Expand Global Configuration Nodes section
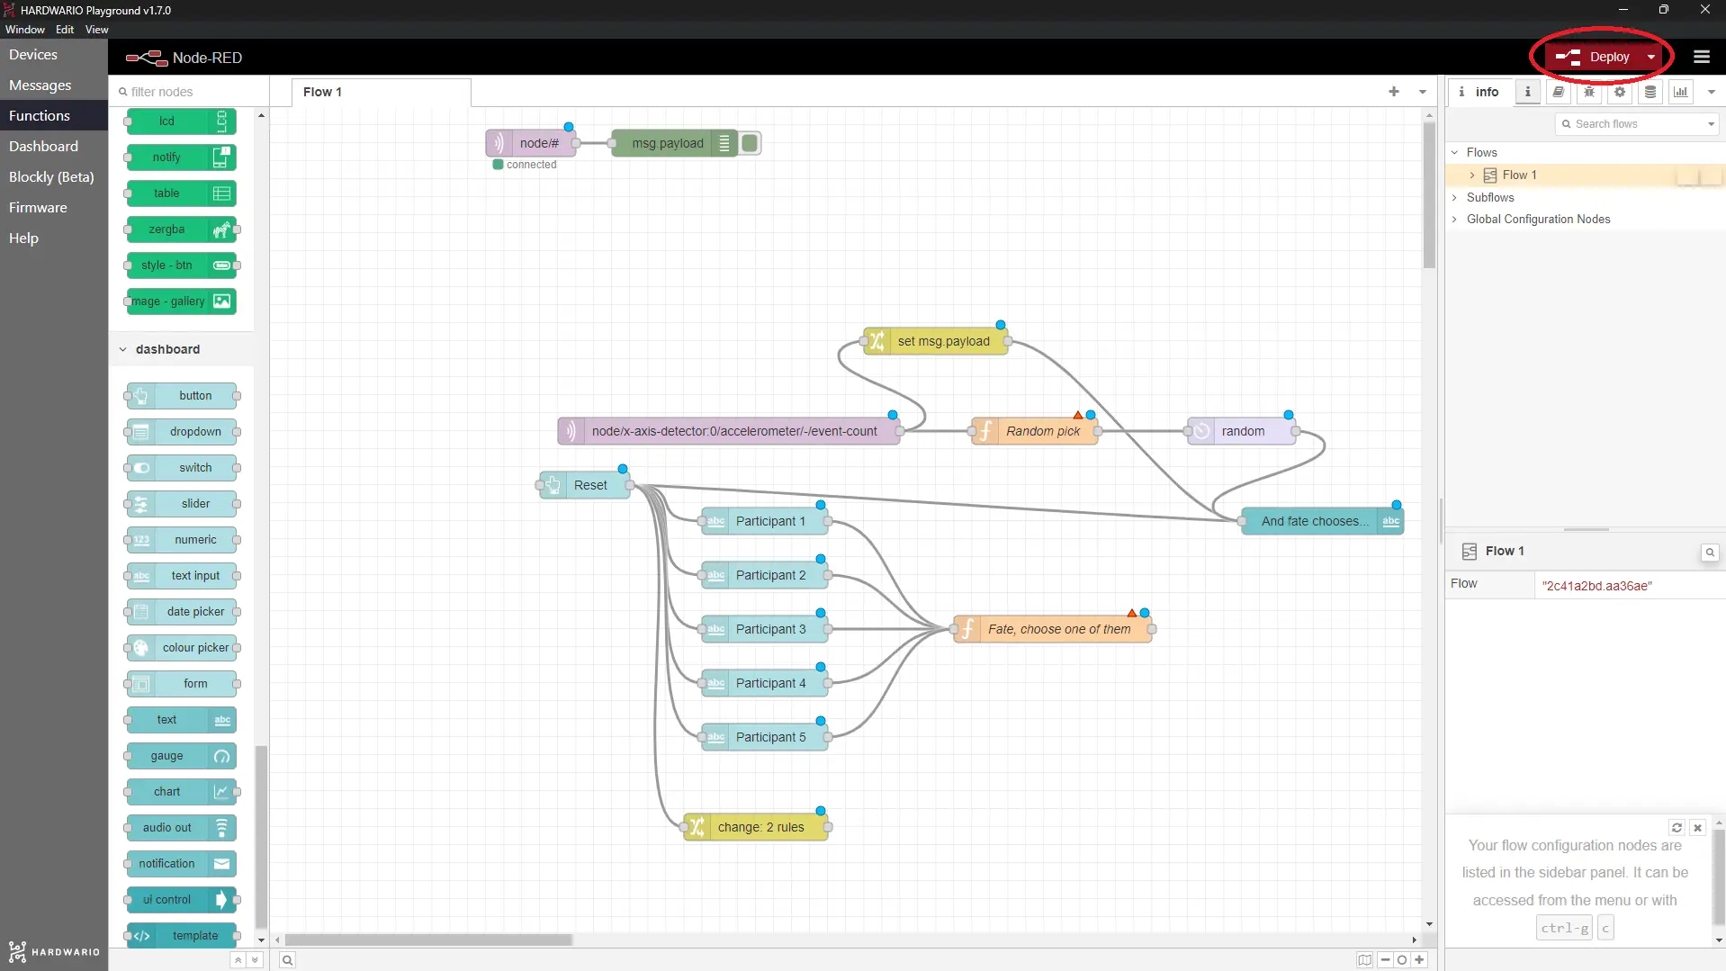The height and width of the screenshot is (971, 1726). (x=1454, y=219)
